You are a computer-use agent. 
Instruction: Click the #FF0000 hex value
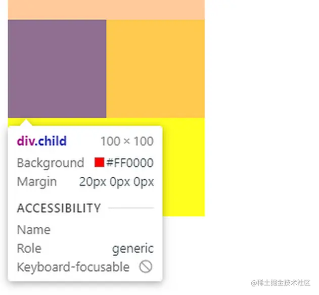coord(130,163)
